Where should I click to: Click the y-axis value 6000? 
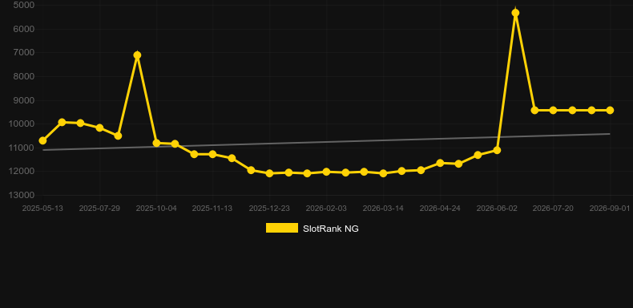24,29
